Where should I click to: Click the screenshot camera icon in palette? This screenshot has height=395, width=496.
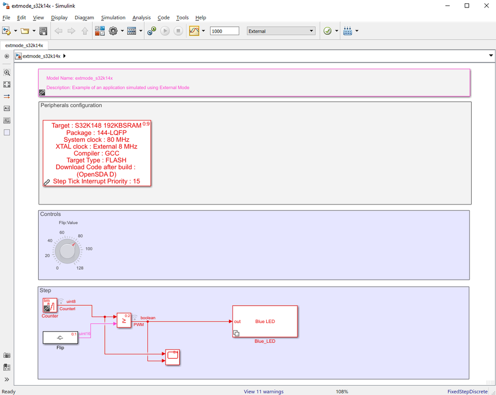6,355
